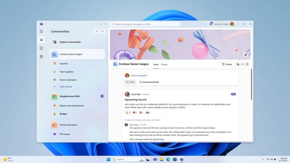
Task: Open the taskbar clock and date
Action: point(283,159)
